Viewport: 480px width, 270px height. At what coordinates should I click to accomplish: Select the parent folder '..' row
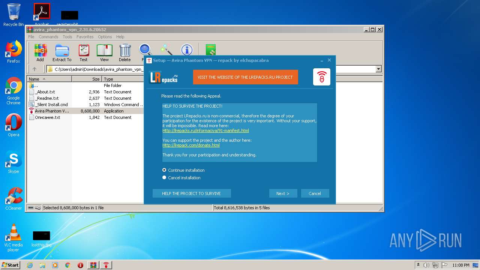(x=85, y=85)
